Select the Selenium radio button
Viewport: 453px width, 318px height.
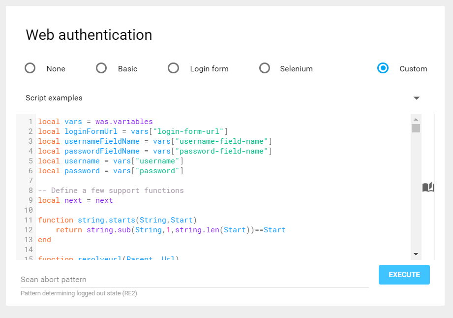coord(265,68)
